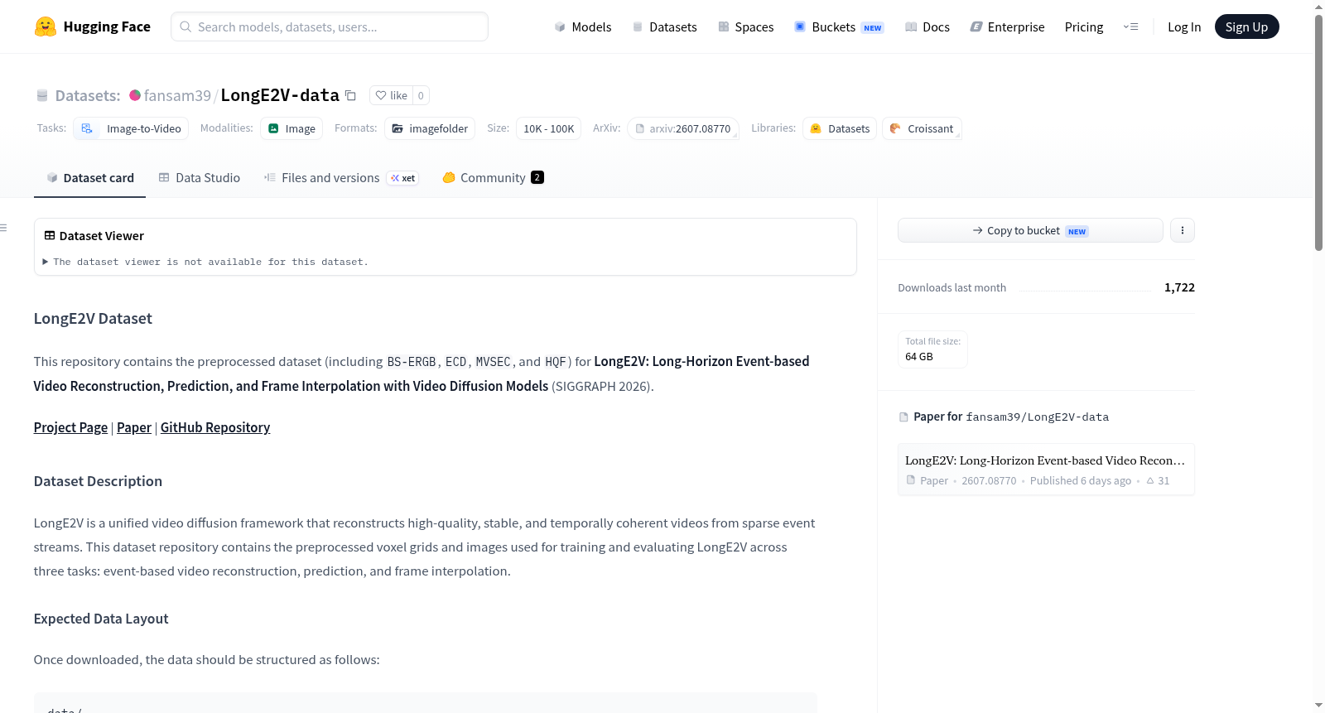
Task: Filter by imagefolder format tag
Action: (x=430, y=128)
